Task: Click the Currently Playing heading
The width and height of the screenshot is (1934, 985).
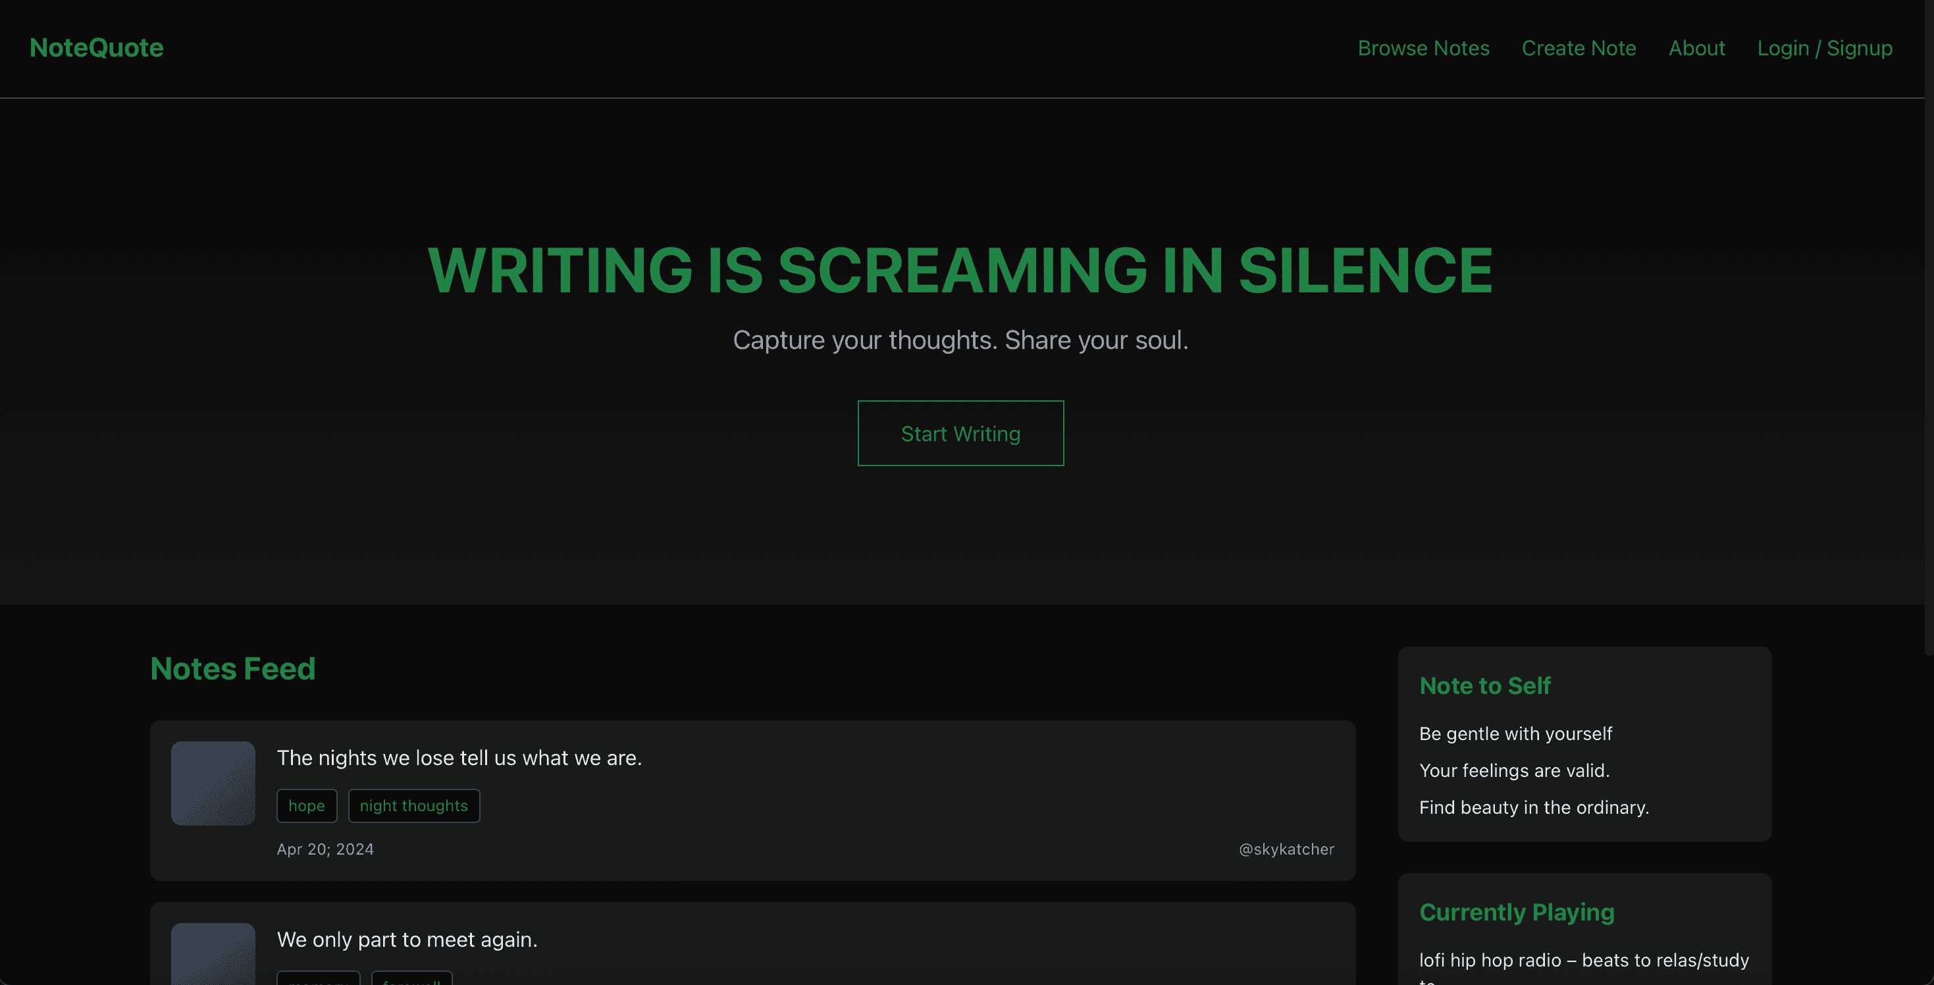Action: coord(1517,911)
